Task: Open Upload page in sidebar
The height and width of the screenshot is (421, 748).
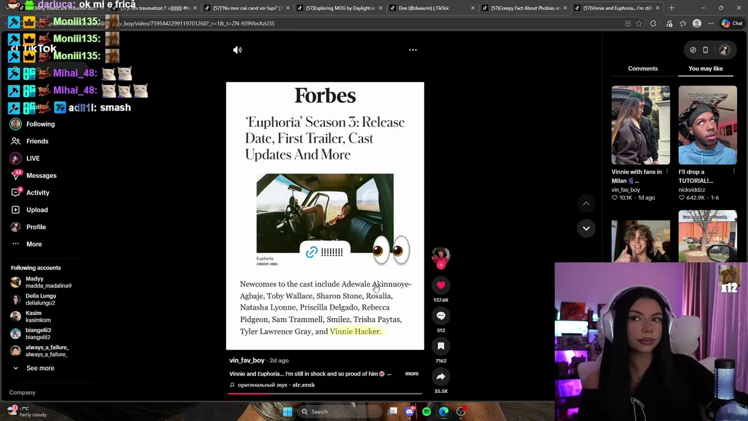Action: [29, 210]
